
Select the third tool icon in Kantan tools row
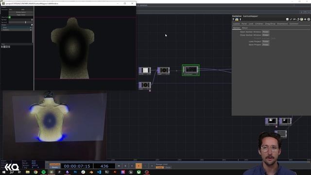[7, 47]
